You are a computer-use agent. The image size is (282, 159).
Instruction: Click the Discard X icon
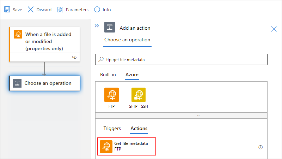pyautogui.click(x=31, y=10)
